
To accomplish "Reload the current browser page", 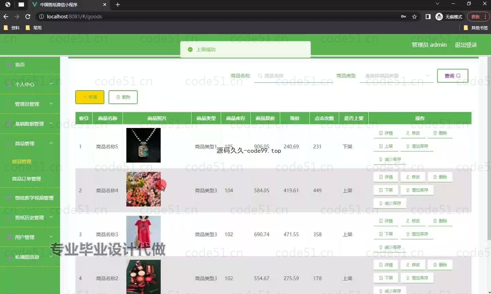I will [28, 16].
